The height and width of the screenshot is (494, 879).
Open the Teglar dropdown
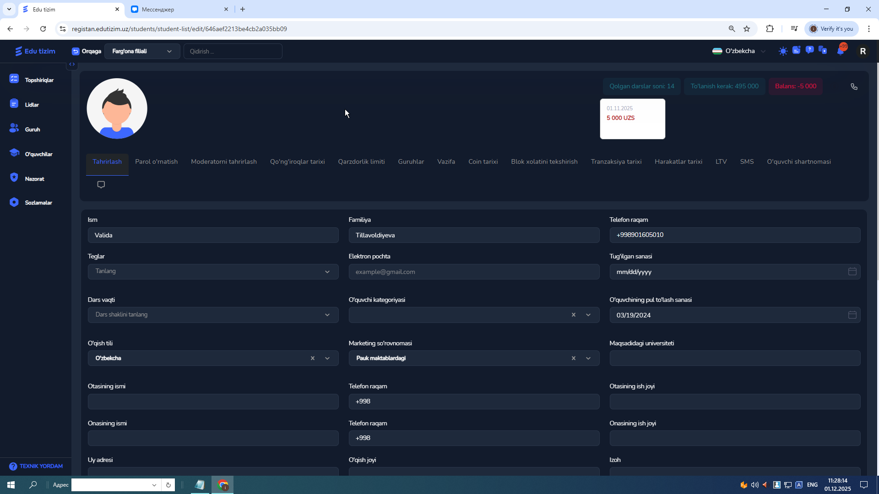(x=213, y=272)
